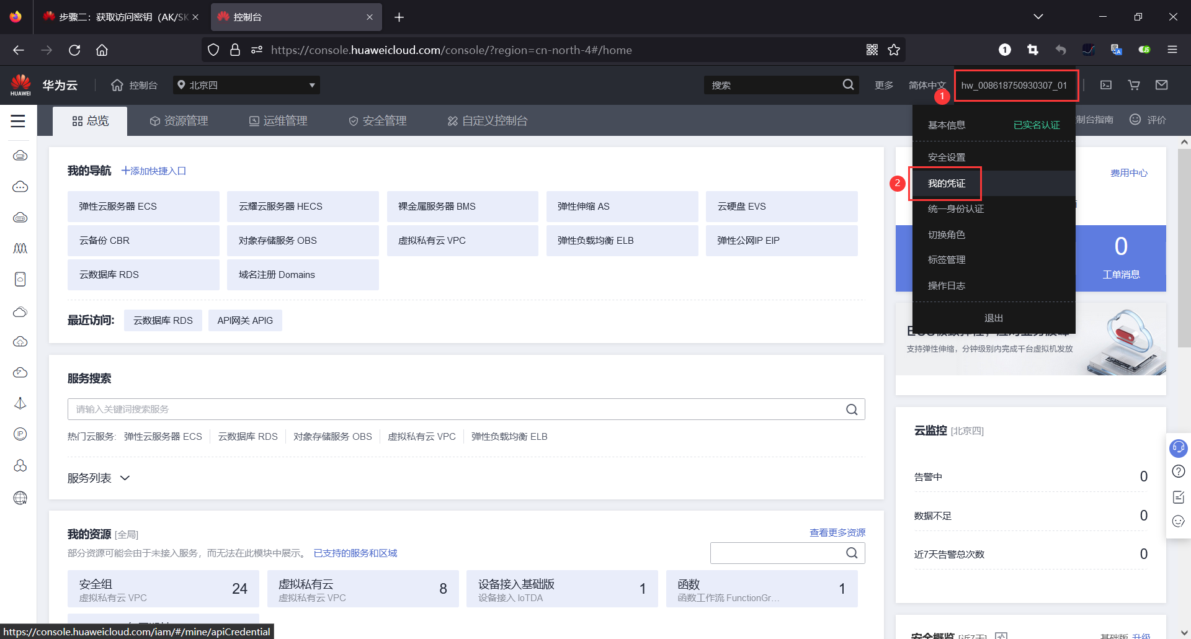Switch to the 运维管理 tab
Screen dimensions: 1191x639
tap(279, 121)
